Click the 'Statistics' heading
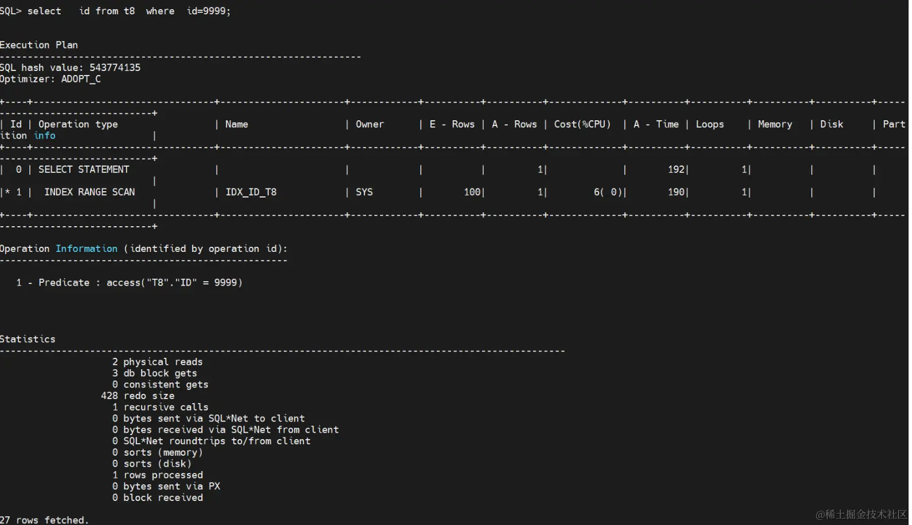Screen dimensions: 912x525 28,339
